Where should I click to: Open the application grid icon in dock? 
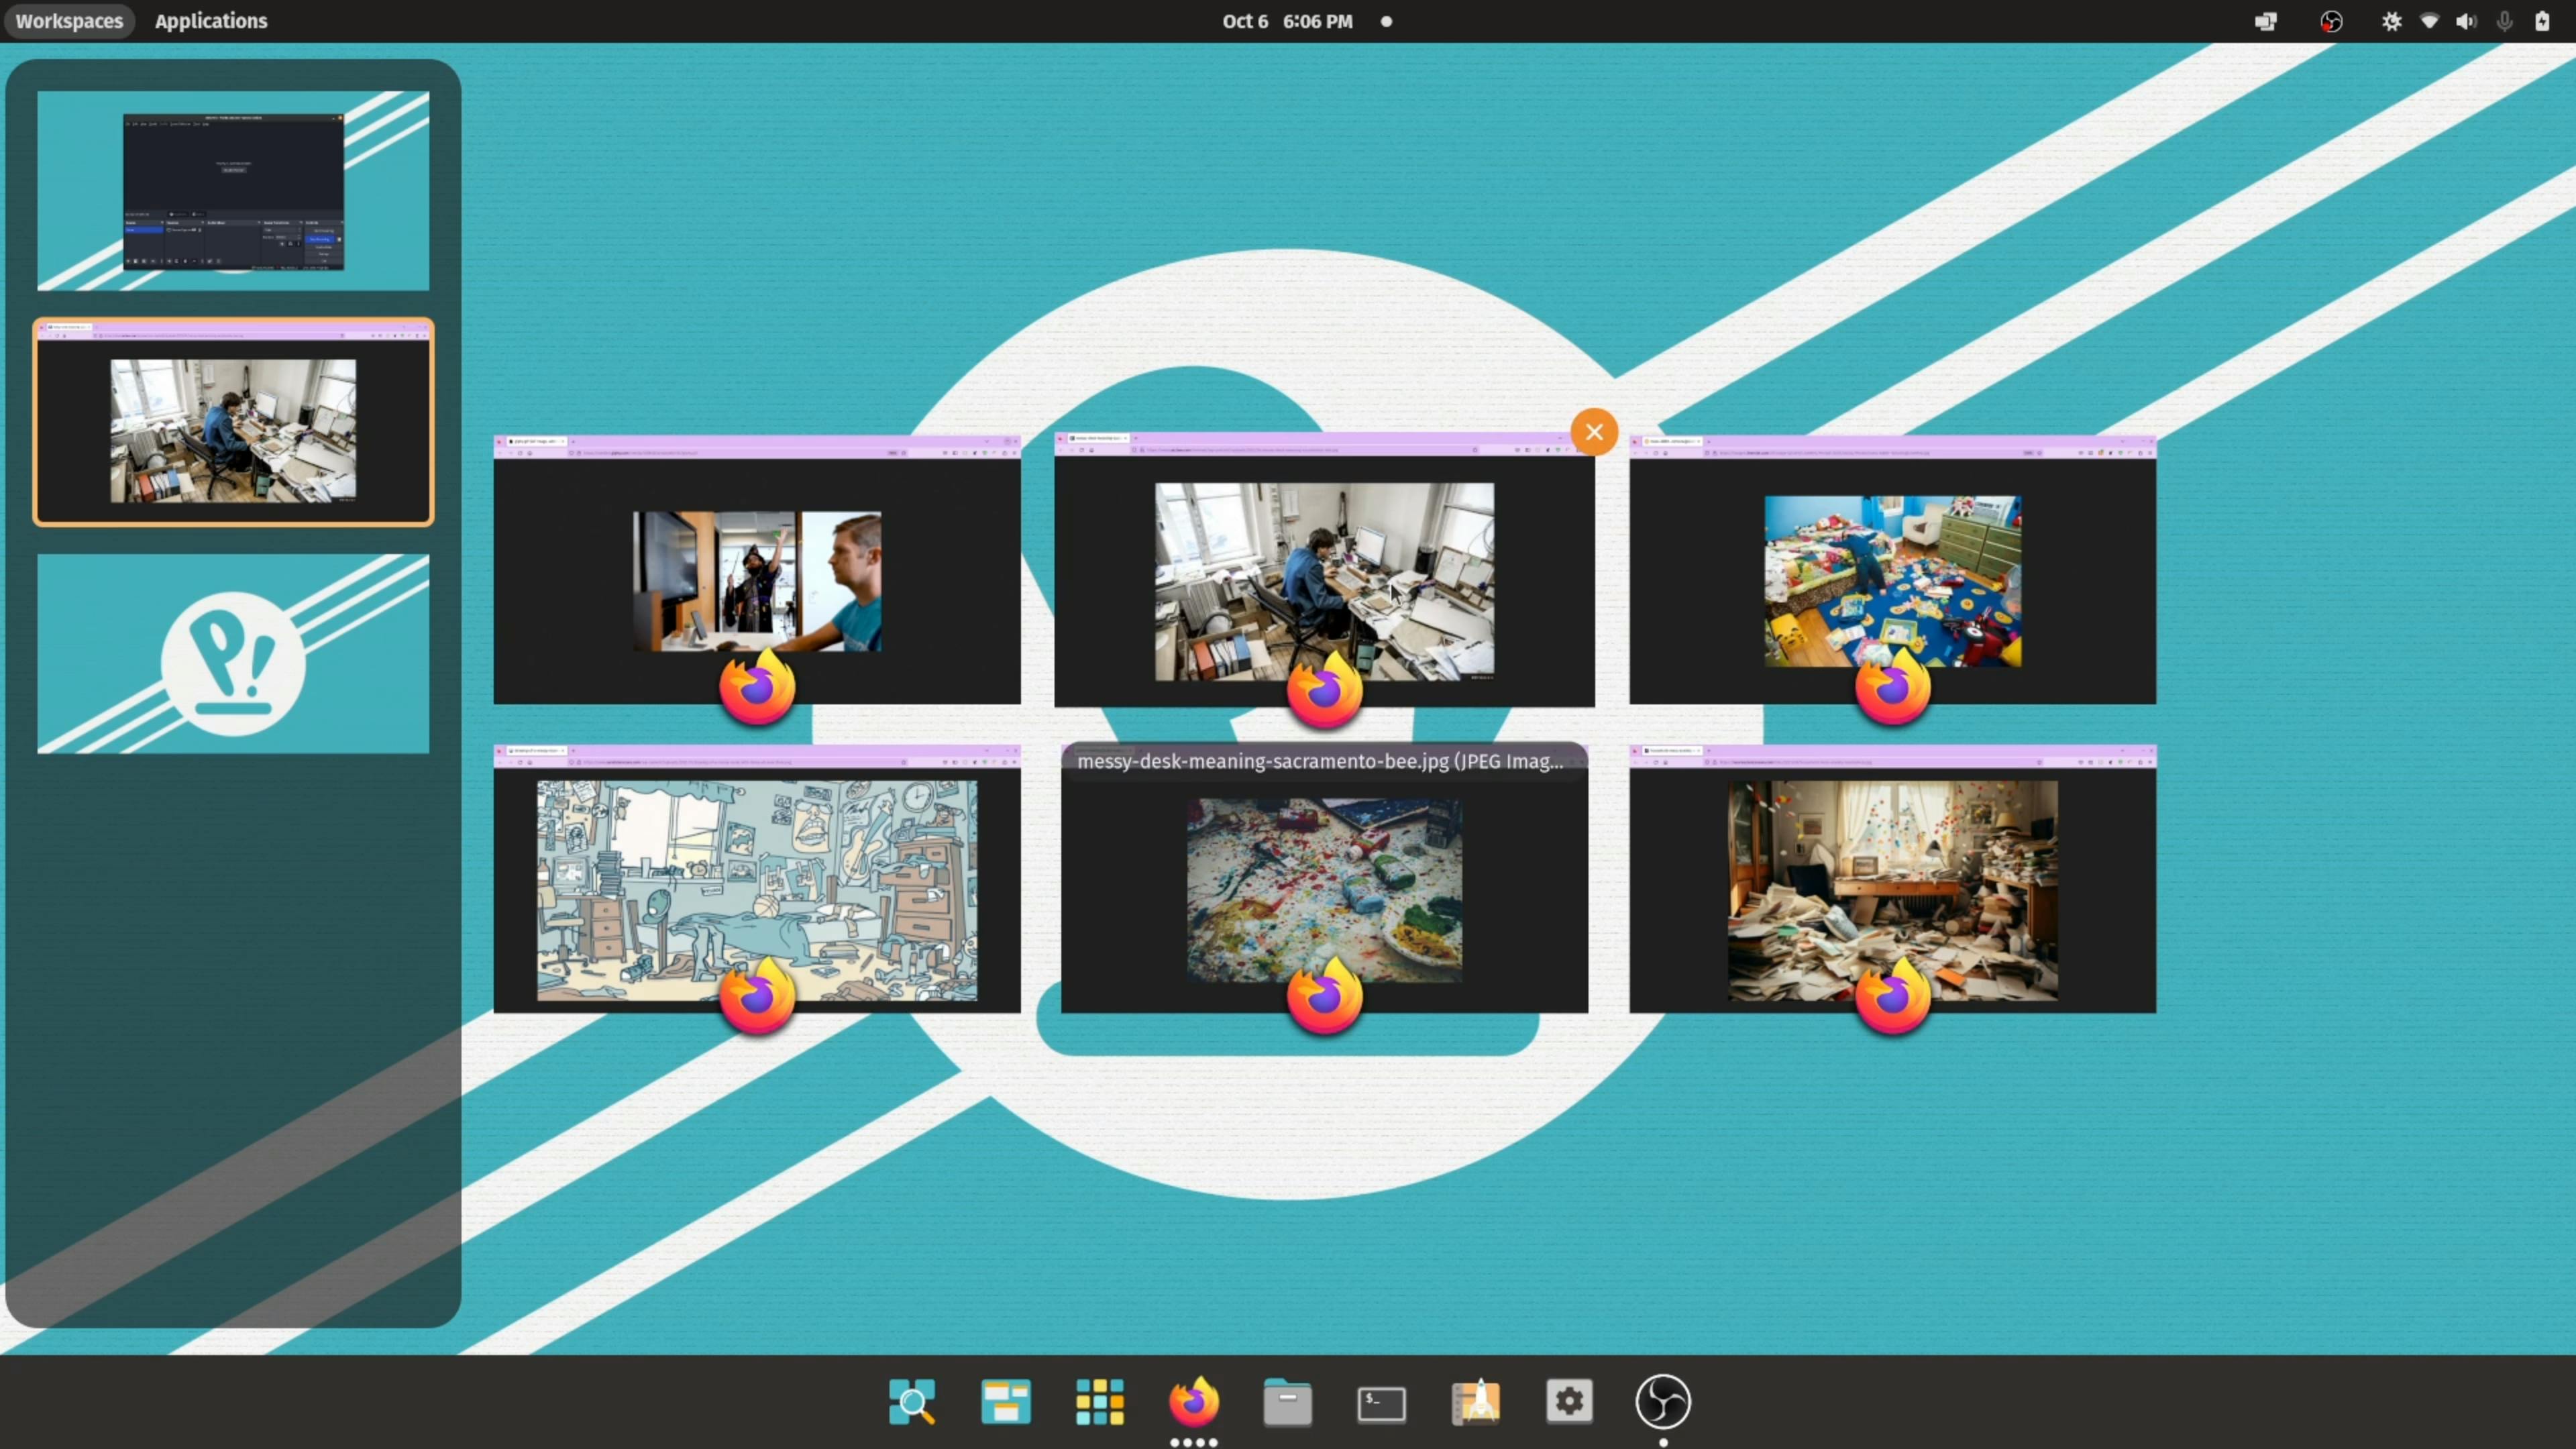click(1099, 1401)
